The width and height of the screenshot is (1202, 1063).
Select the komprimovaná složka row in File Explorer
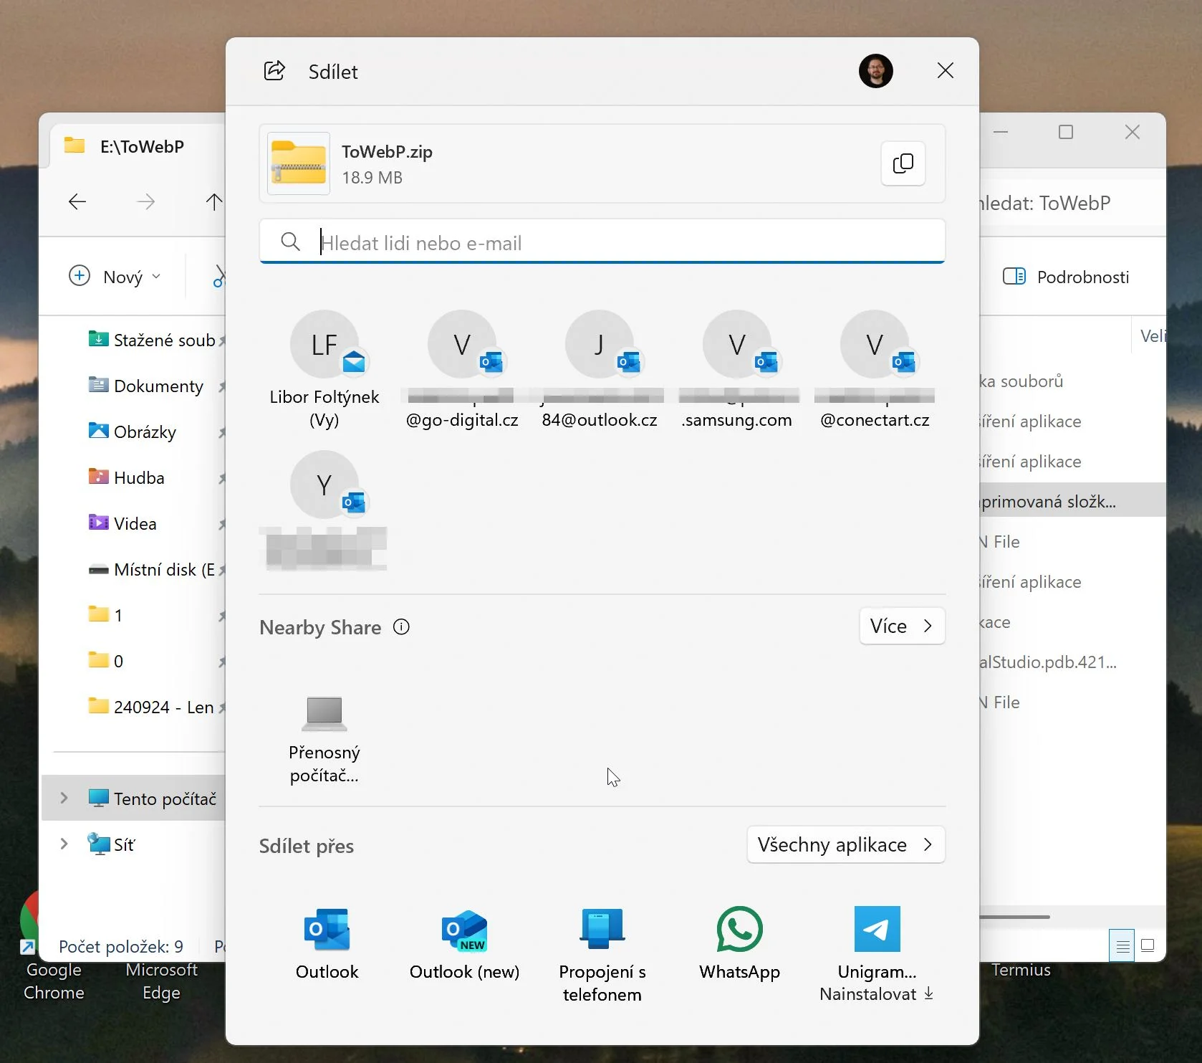1072,501
